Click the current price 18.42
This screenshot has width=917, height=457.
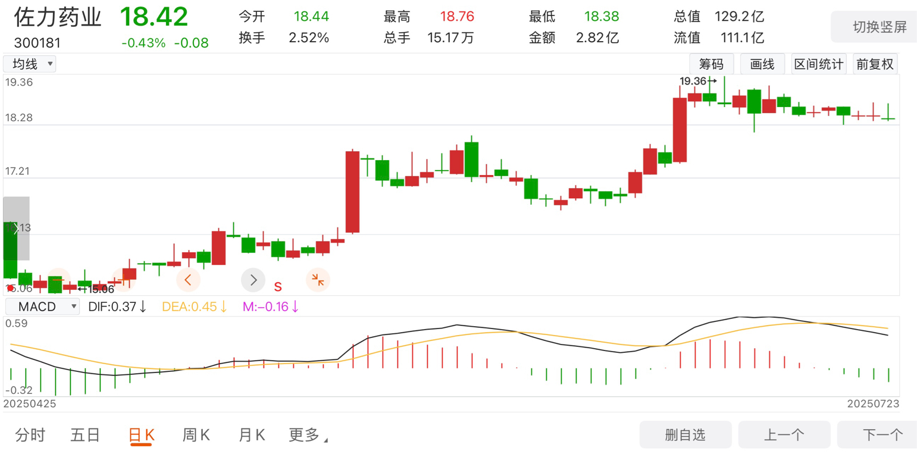coord(155,17)
